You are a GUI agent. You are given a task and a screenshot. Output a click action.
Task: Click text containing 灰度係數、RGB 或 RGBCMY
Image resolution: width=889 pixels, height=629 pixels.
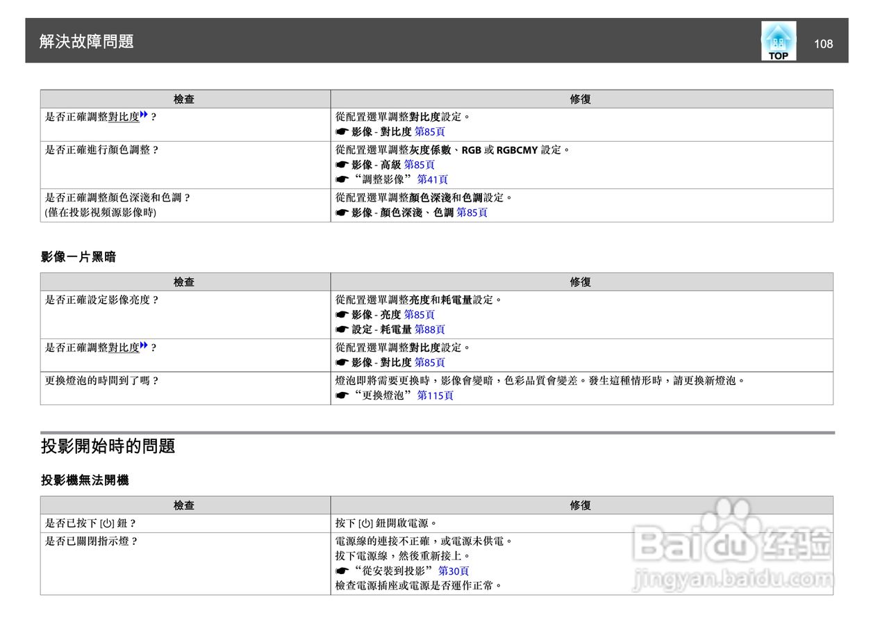click(454, 149)
